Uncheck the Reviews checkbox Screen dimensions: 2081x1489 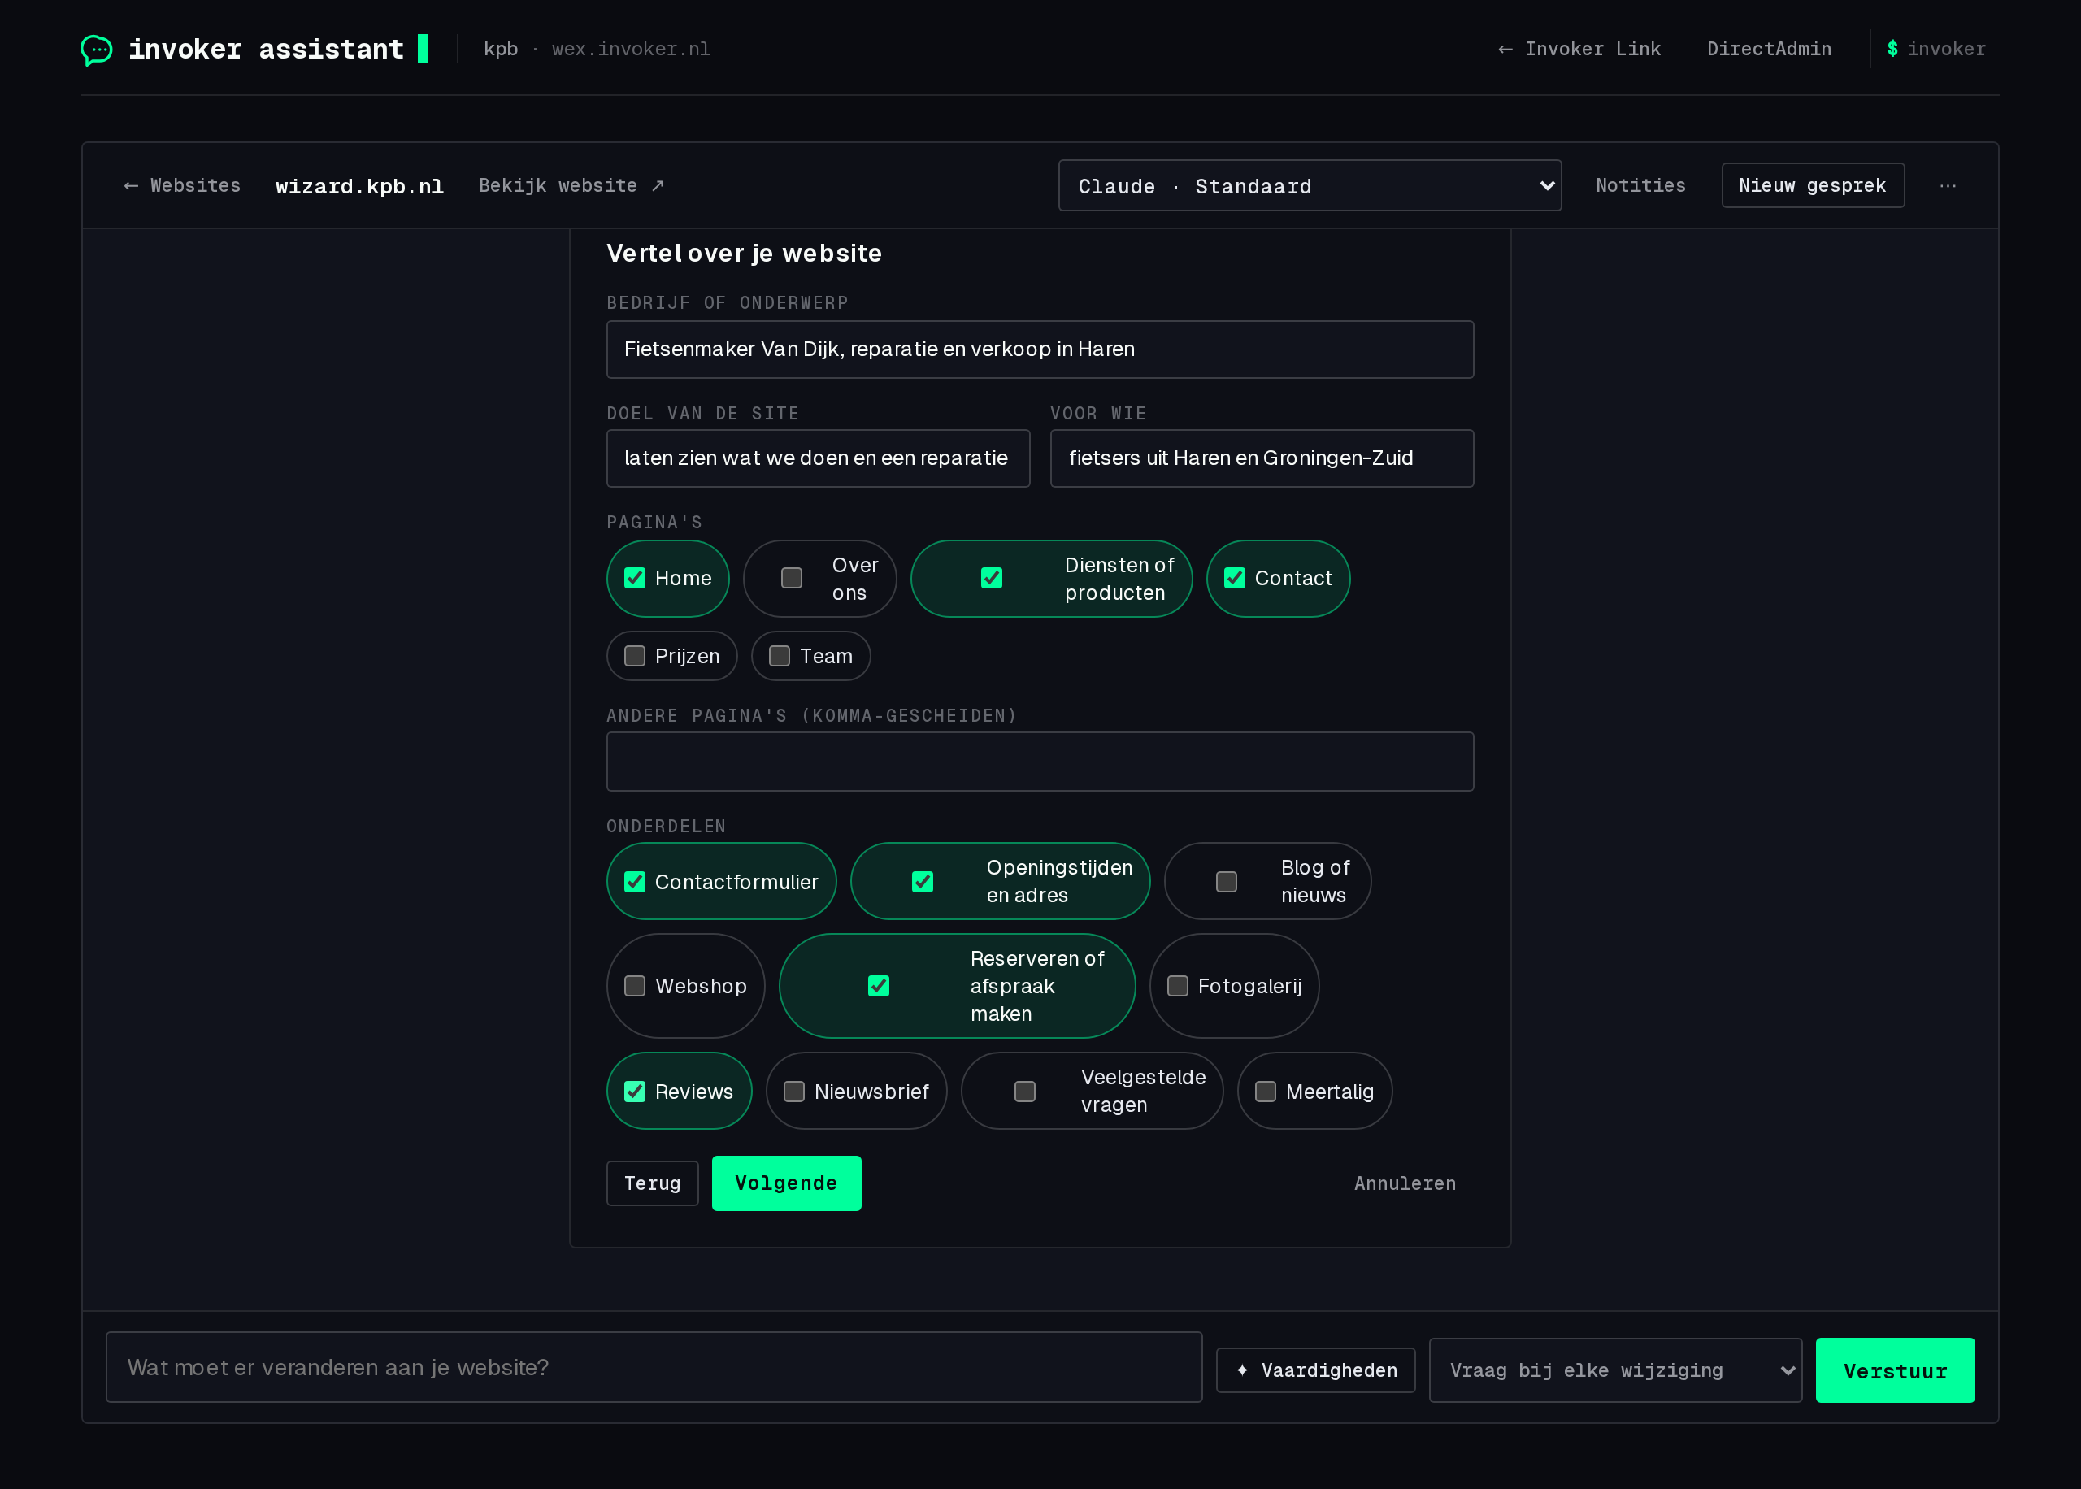pyautogui.click(x=634, y=1092)
